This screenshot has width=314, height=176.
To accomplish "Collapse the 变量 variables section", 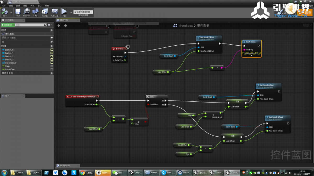I will point(1,46).
